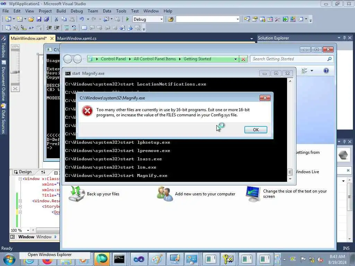Open the Build menu
Image resolution: width=355 pixels, height=266 pixels.
(x=61, y=11)
